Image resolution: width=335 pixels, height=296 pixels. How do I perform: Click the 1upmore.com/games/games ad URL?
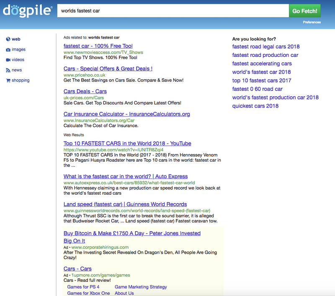coord(100,275)
